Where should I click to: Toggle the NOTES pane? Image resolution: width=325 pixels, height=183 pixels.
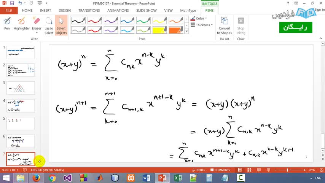click(x=199, y=170)
